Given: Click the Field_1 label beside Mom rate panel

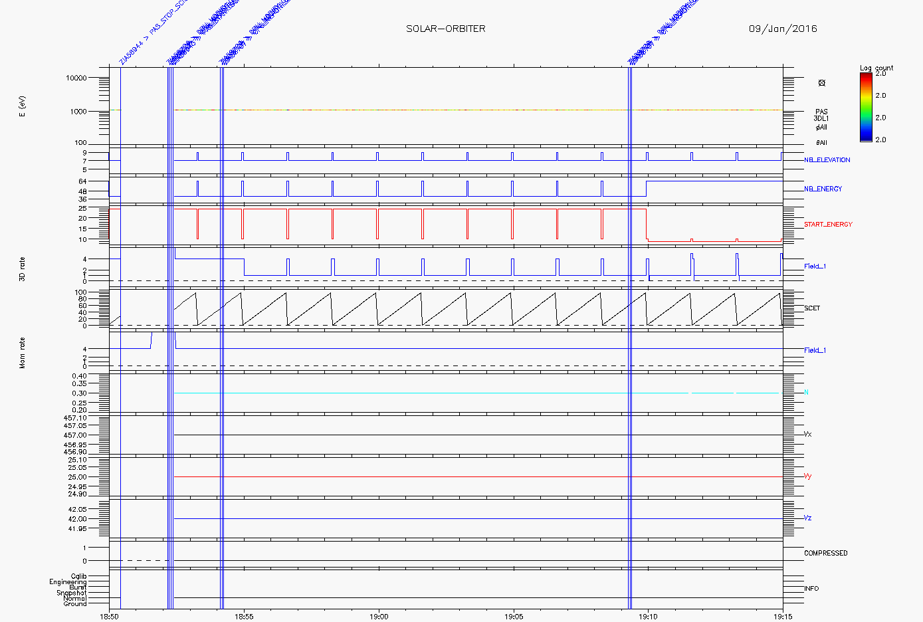Looking at the screenshot, I should pos(815,350).
